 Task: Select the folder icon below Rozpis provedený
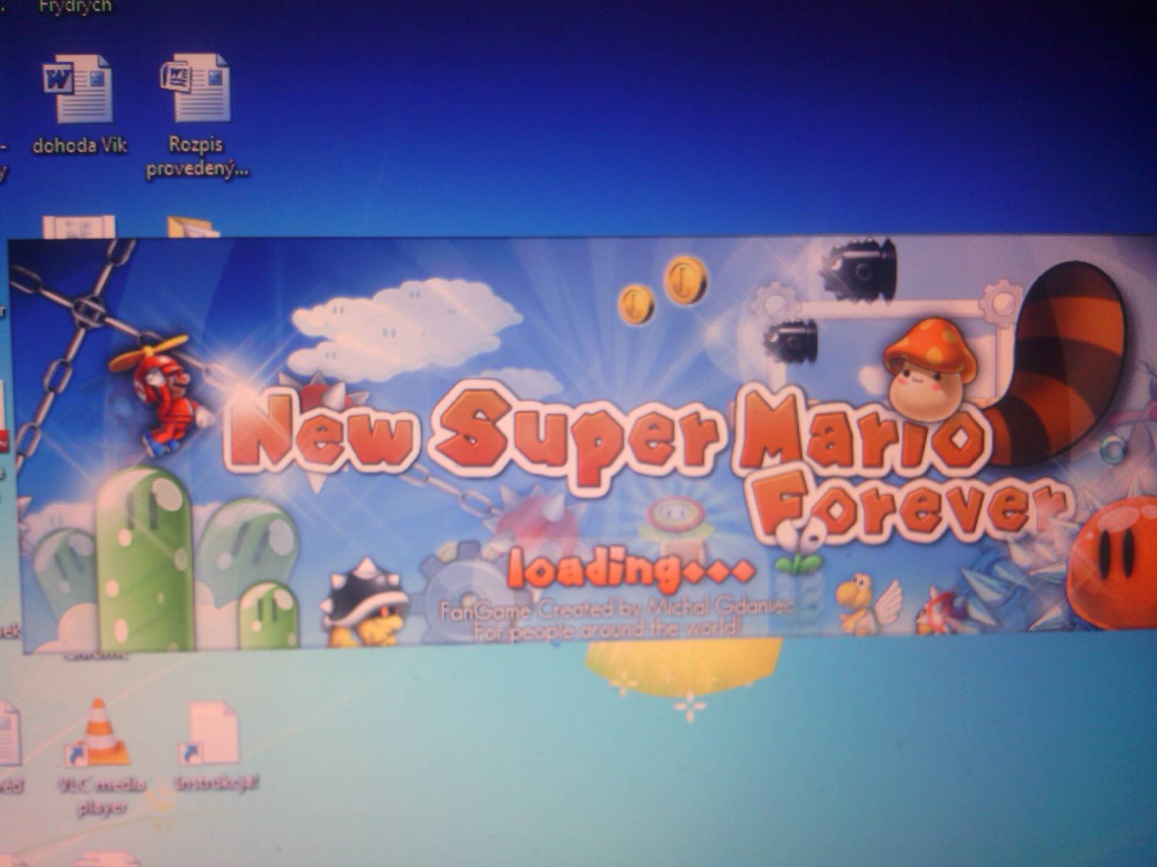tap(193, 226)
